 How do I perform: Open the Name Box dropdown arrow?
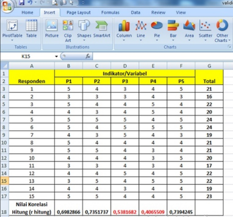56,56
